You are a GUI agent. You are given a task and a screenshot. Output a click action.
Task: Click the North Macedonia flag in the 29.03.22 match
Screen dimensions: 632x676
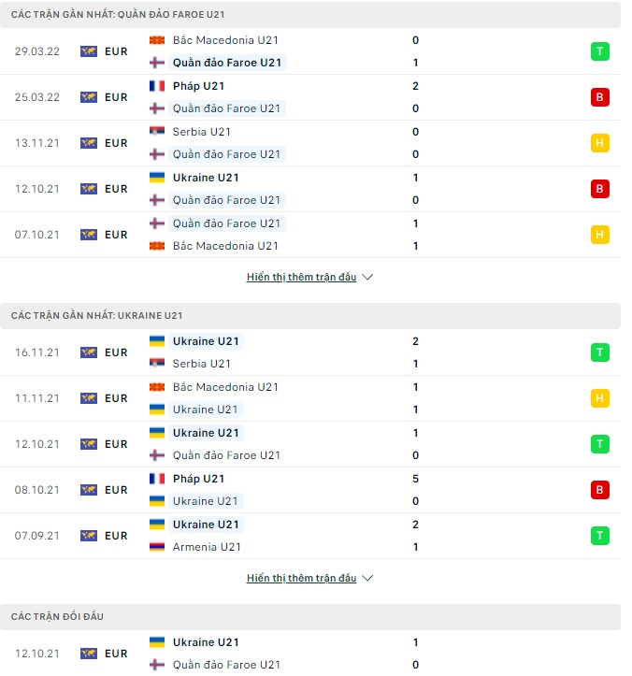click(157, 40)
